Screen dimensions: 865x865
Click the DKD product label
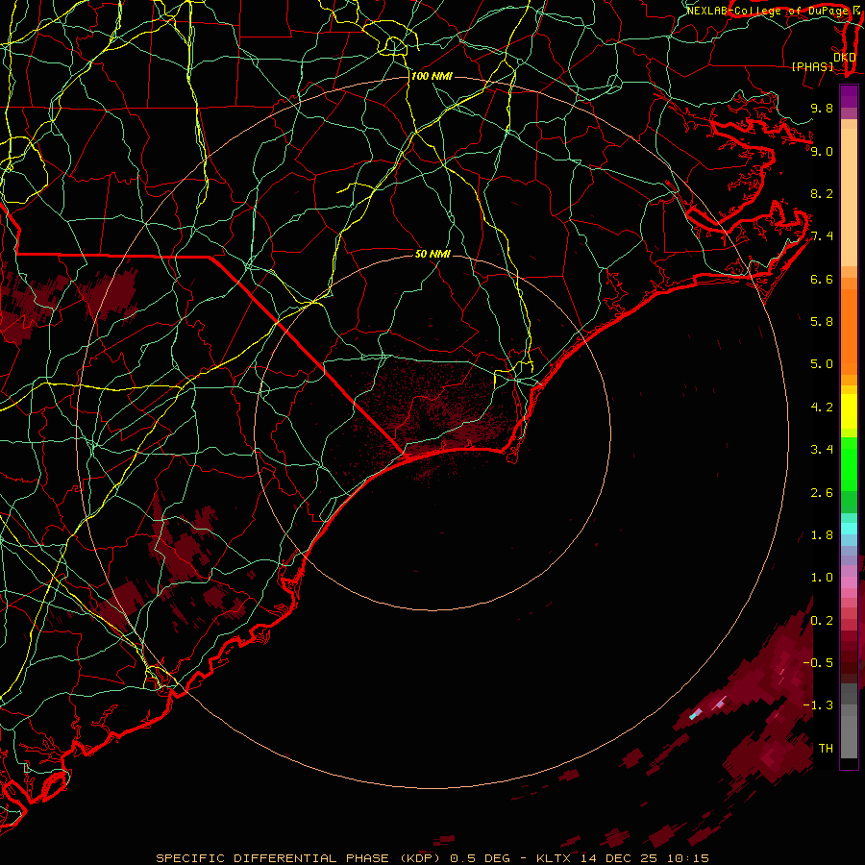click(x=845, y=58)
